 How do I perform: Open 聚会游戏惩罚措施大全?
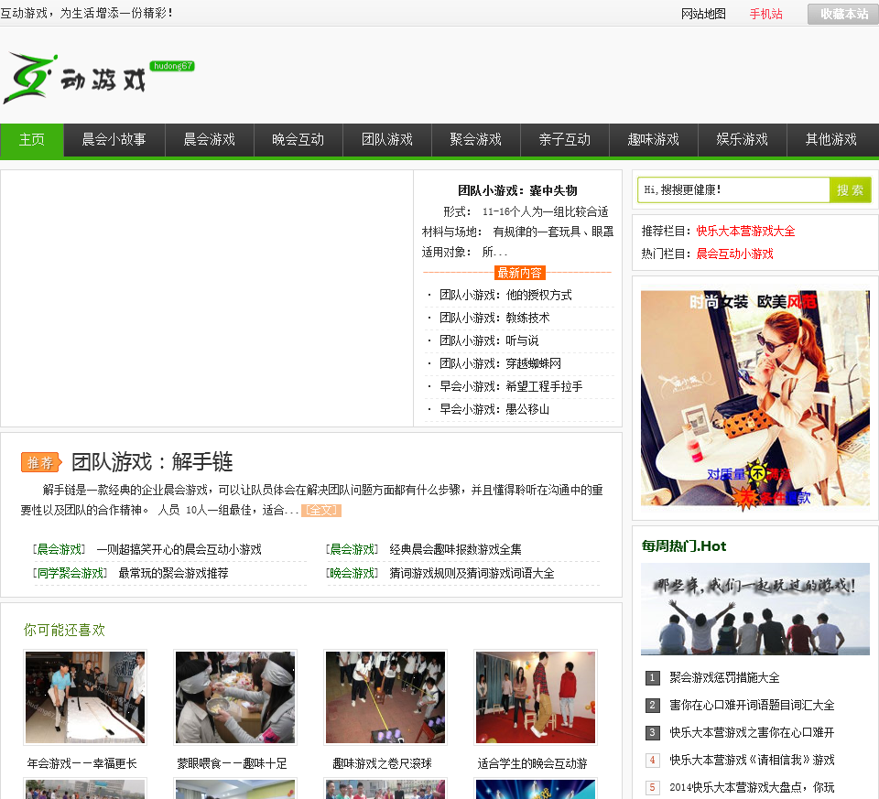click(x=724, y=678)
